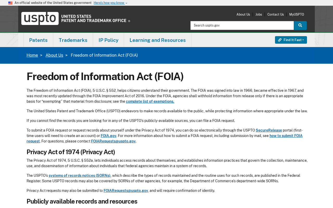Screen dimensions: 333x208
Task: Open the Find It Fast dropdown
Action: pyautogui.click(x=291, y=40)
